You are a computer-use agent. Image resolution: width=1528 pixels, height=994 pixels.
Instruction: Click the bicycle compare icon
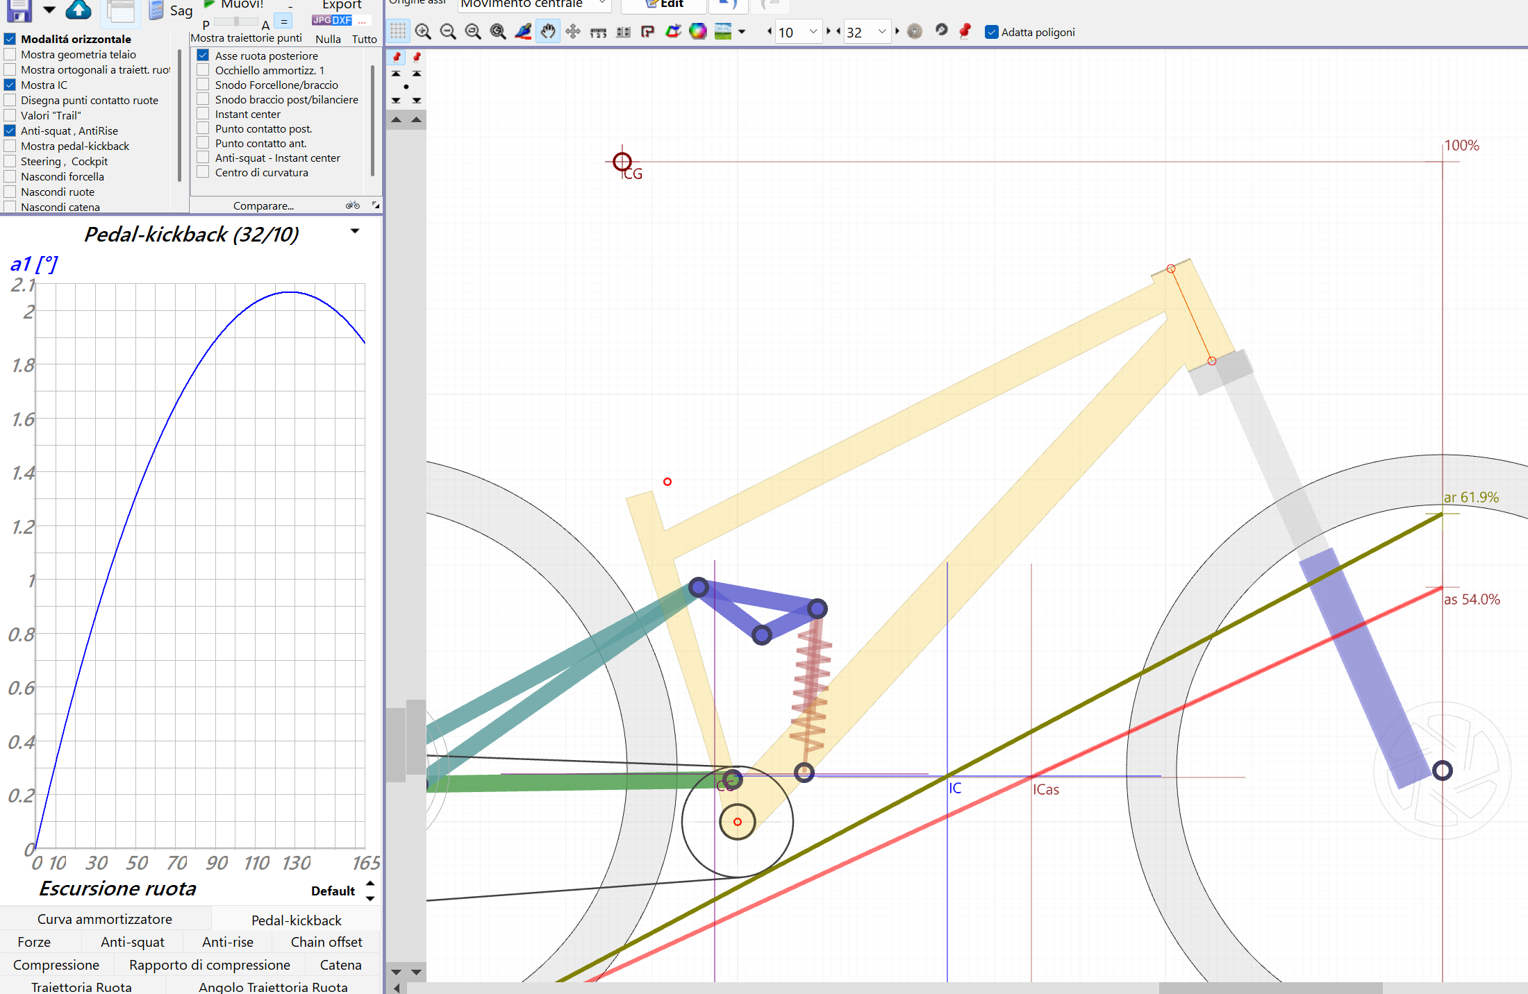pos(353,205)
